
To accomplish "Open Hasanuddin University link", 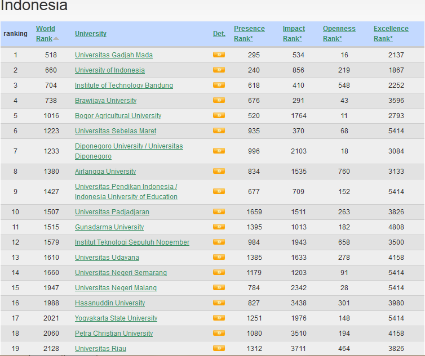I will 110,303.
